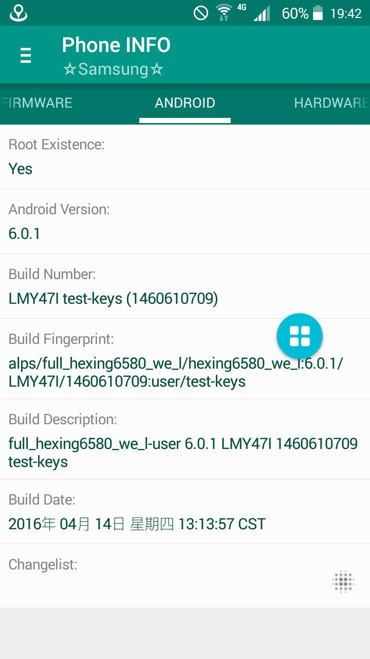This screenshot has width=370, height=659.
Task: Tap the Build Description entry
Action: [185, 439]
